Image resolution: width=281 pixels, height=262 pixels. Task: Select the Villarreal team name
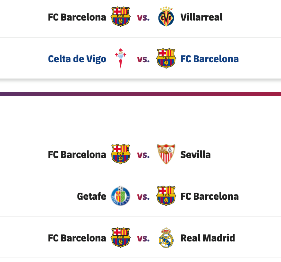tap(201, 17)
